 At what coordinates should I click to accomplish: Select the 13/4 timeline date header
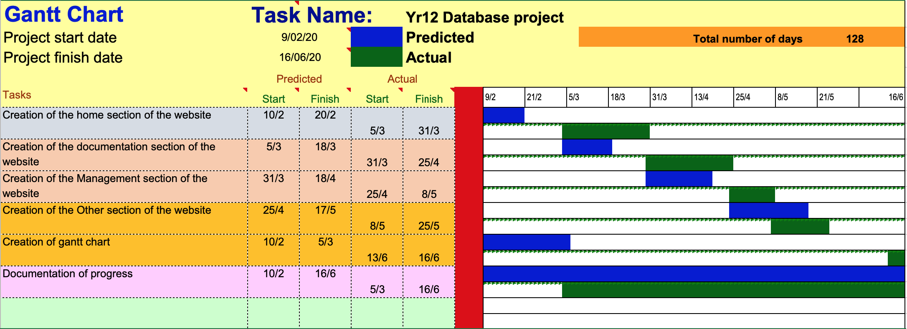pos(713,97)
